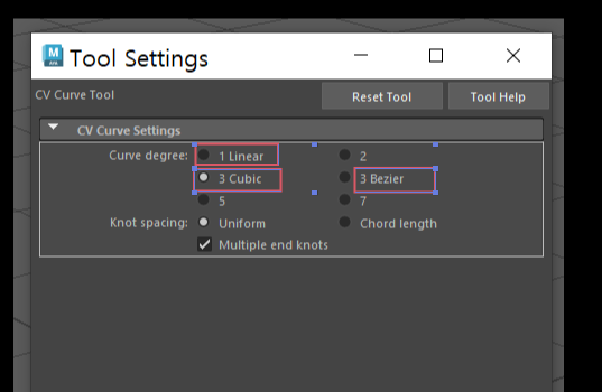Image resolution: width=602 pixels, height=392 pixels.
Task: Maximize the Tool Settings window
Action: point(436,55)
